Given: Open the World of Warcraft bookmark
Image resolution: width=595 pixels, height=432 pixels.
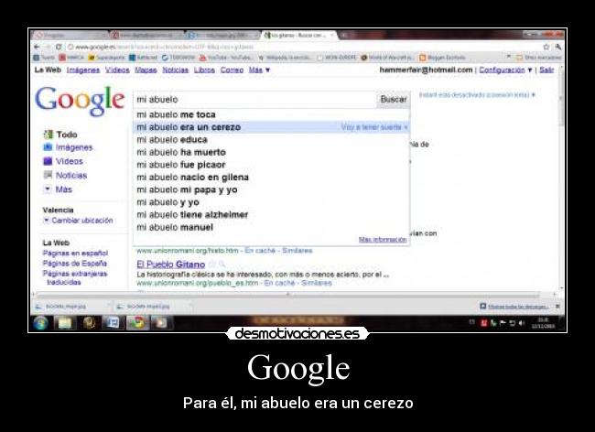Looking at the screenshot, I should tap(387, 58).
